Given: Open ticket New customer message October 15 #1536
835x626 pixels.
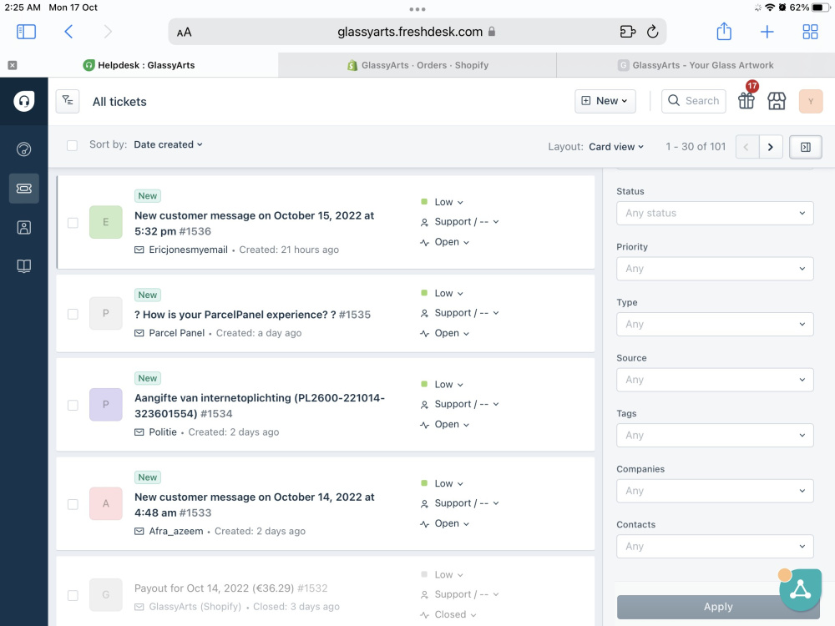Looking at the screenshot, I should 254,223.
